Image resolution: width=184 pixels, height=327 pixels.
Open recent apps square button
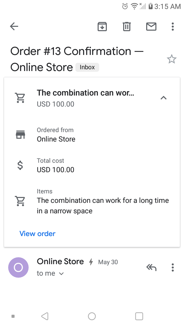[139, 316]
